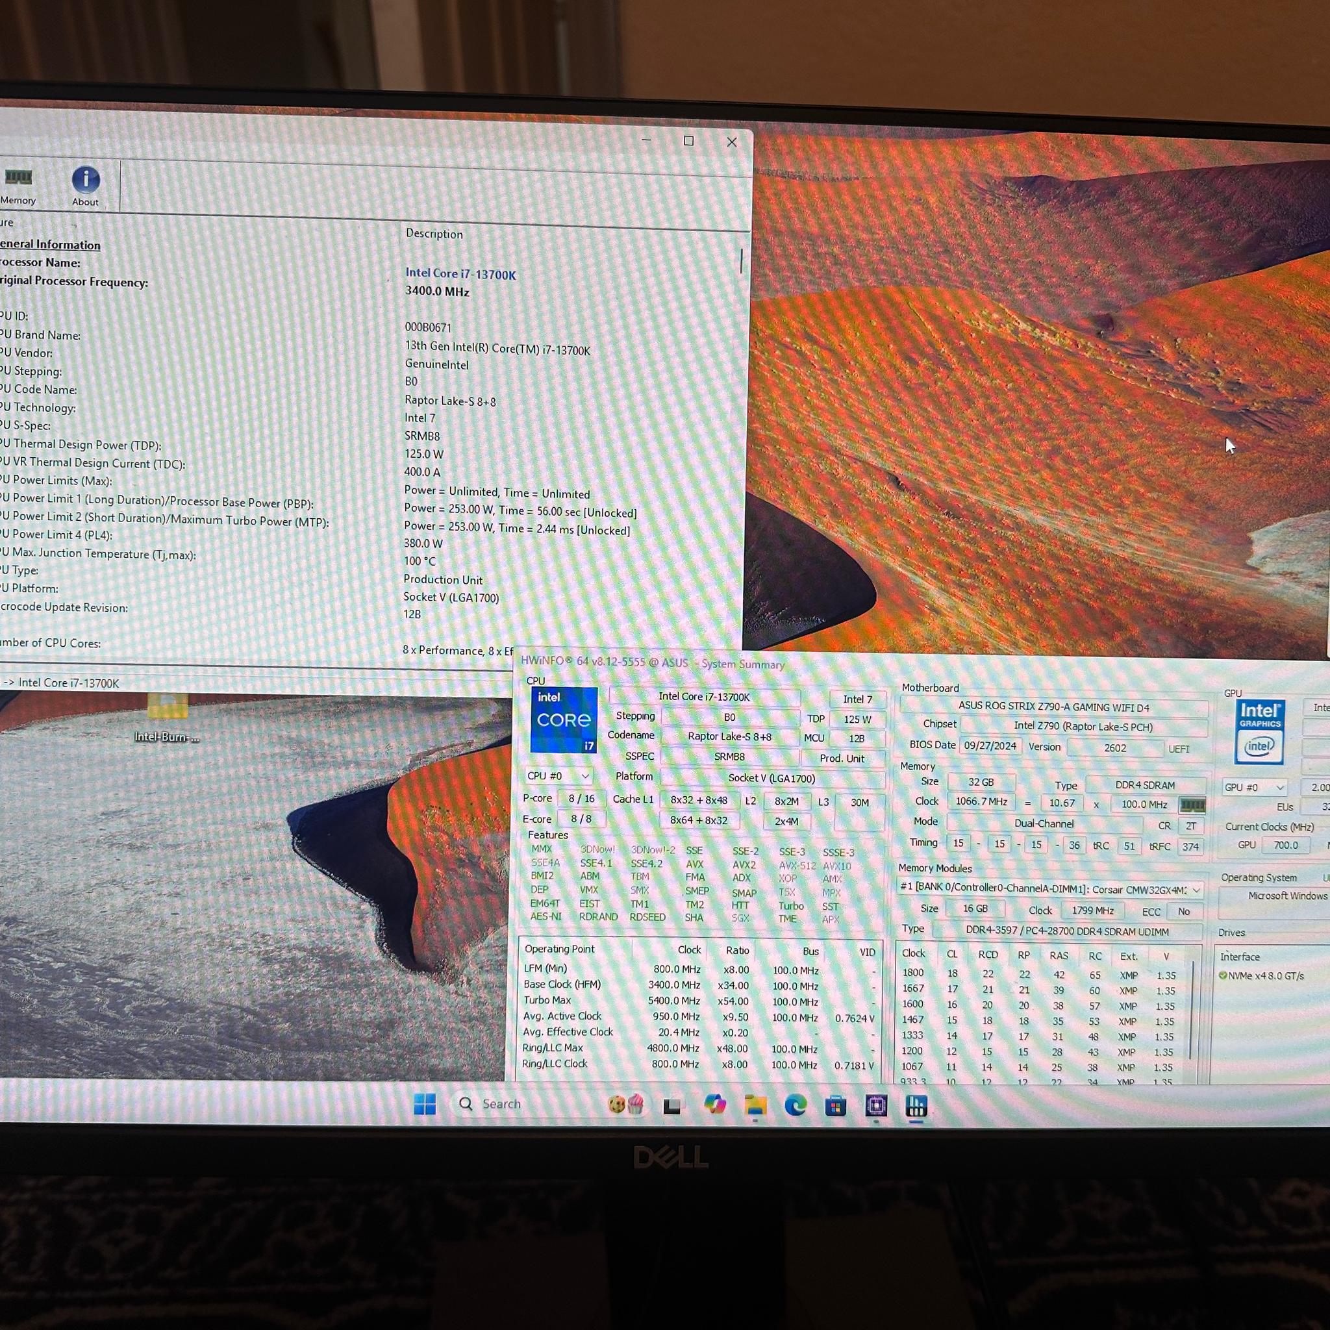This screenshot has height=1330, width=1330.
Task: Launch Microsoft Edge from the taskbar
Action: 796,1106
